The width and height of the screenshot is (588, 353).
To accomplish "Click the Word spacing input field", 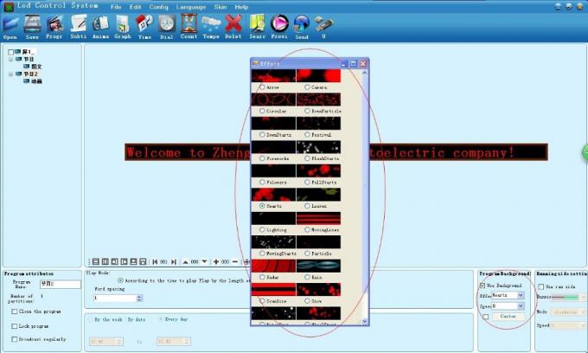I will (115, 298).
